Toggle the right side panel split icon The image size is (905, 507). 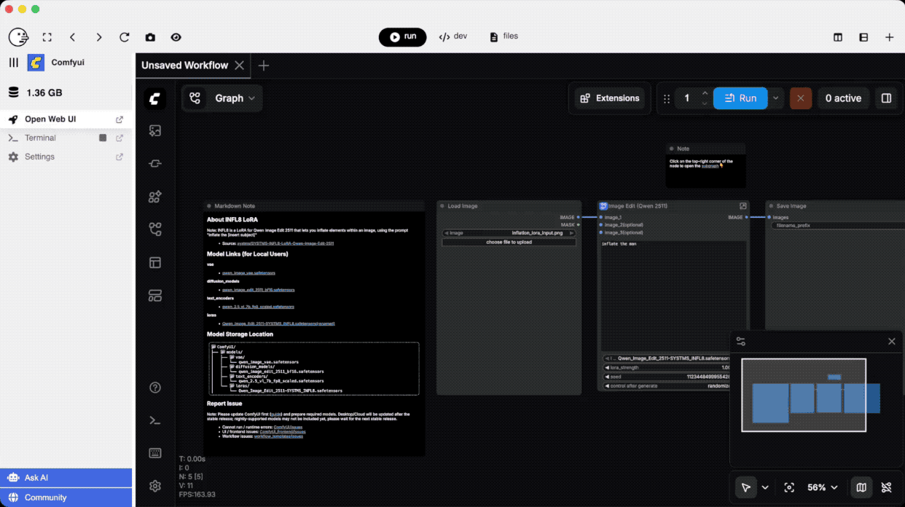pos(887,98)
